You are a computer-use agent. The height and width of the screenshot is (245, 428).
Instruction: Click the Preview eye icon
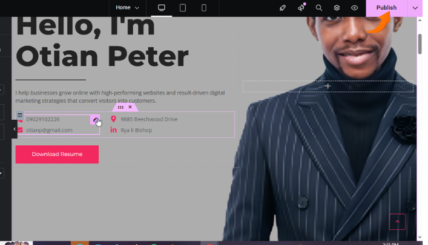coord(355,8)
